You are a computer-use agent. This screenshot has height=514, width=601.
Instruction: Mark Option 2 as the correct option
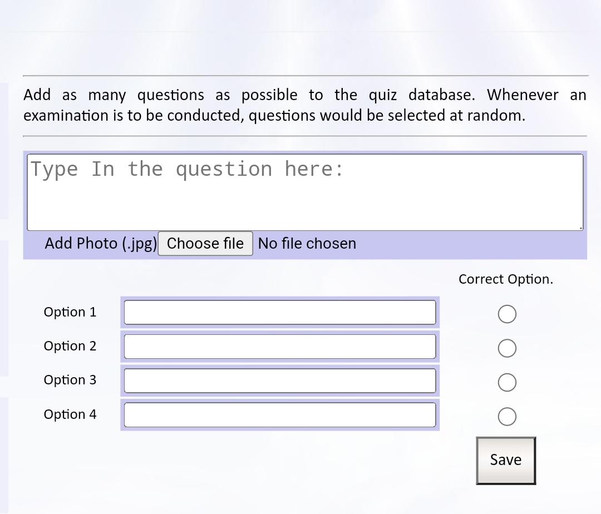pos(506,349)
